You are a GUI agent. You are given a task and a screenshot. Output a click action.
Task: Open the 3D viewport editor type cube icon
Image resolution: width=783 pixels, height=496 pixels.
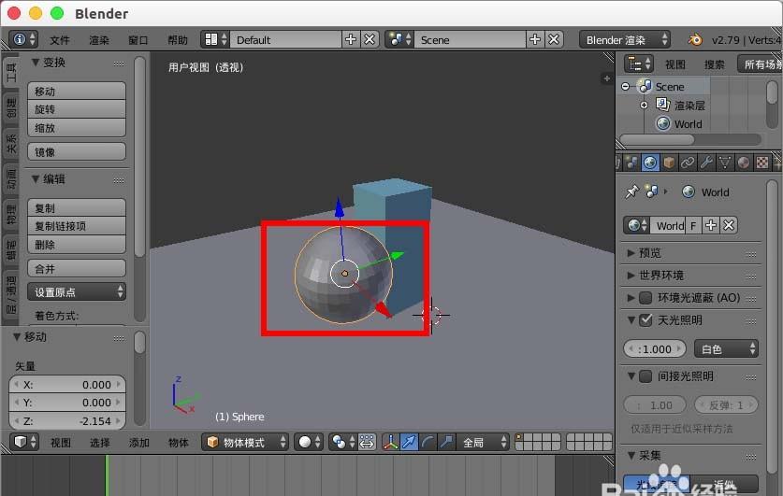(24, 442)
